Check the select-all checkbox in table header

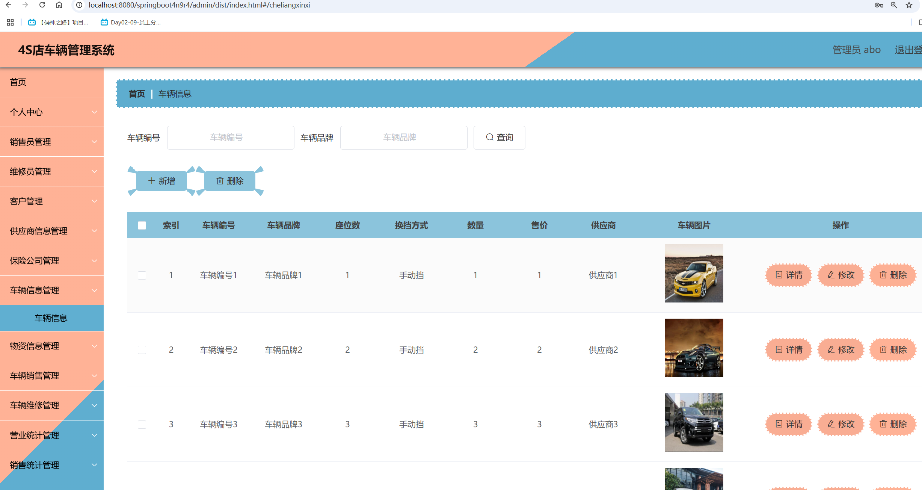(x=142, y=225)
